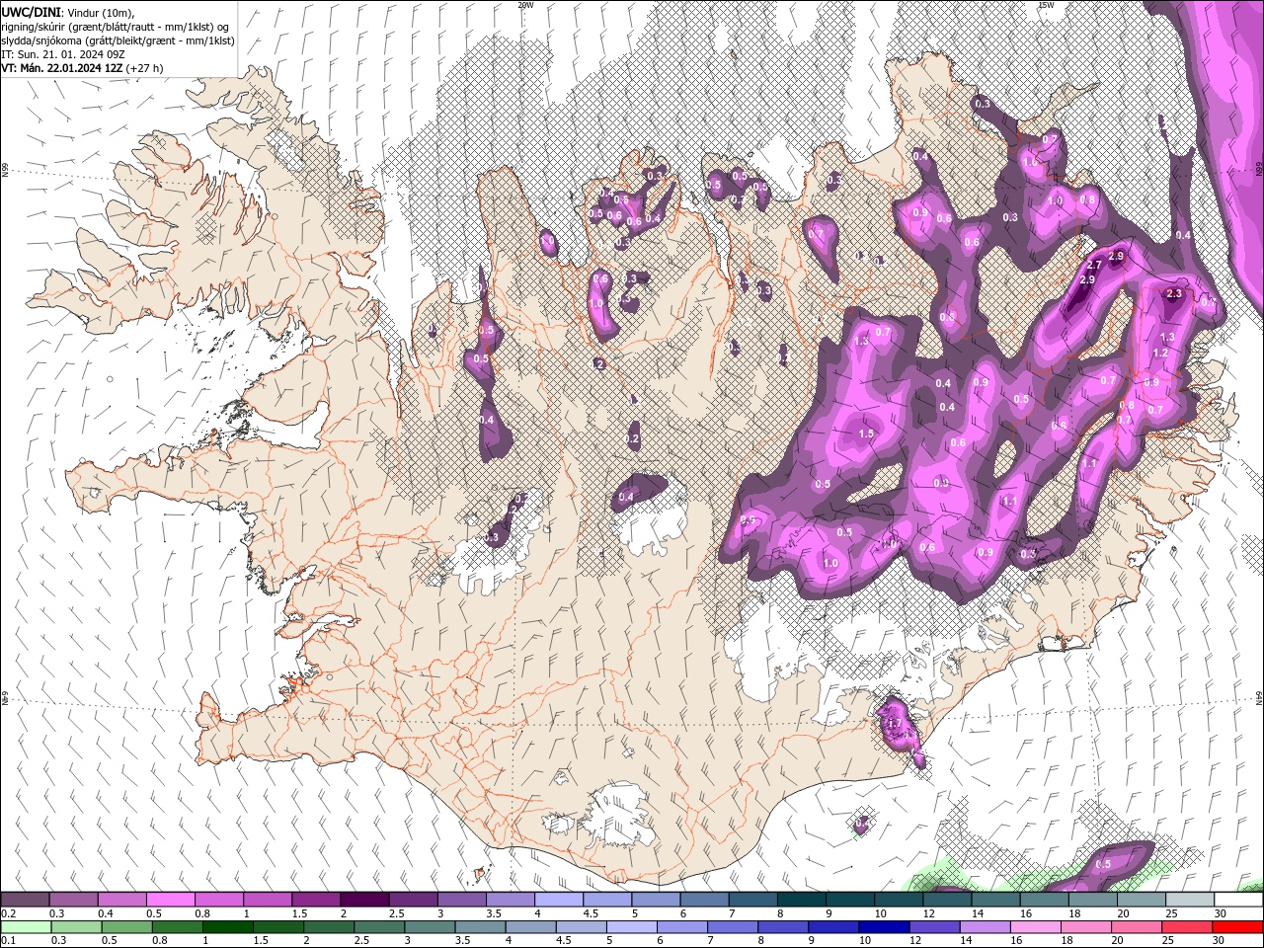Click white upper scale swatch after 30
This screenshot has height=948, width=1264.
1238,900
